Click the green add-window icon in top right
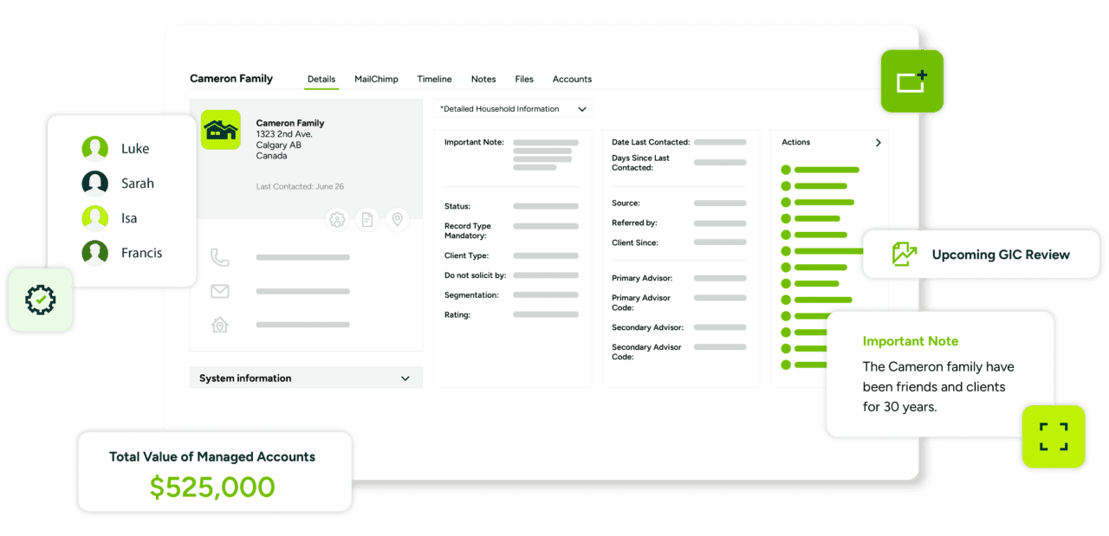Image resolution: width=1109 pixels, height=536 pixels. (911, 81)
